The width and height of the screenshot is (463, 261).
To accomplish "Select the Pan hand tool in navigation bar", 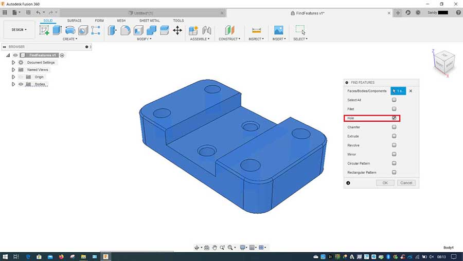I will (215, 248).
